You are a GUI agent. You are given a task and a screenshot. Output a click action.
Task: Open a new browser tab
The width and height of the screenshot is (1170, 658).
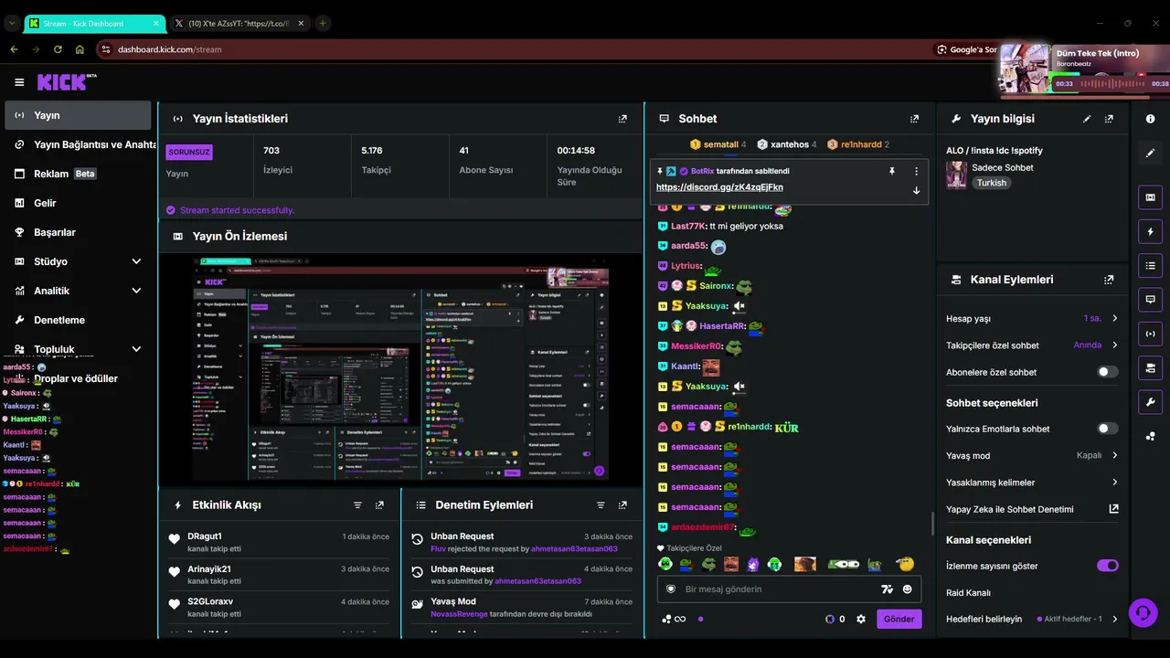323,23
